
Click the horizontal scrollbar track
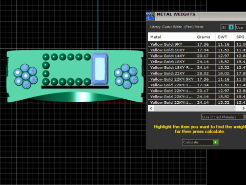(x=195, y=108)
